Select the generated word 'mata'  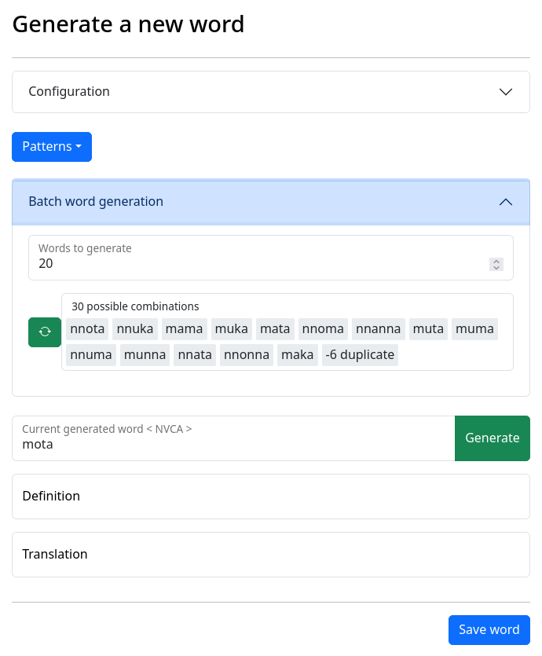[275, 329]
